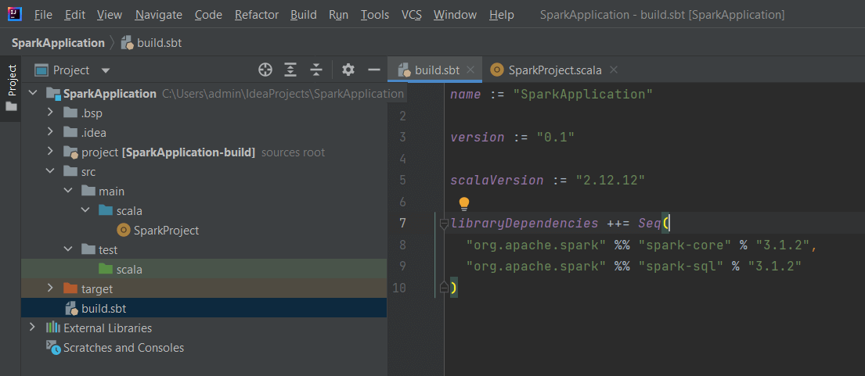Click the Select Opened File target icon

(x=265, y=70)
